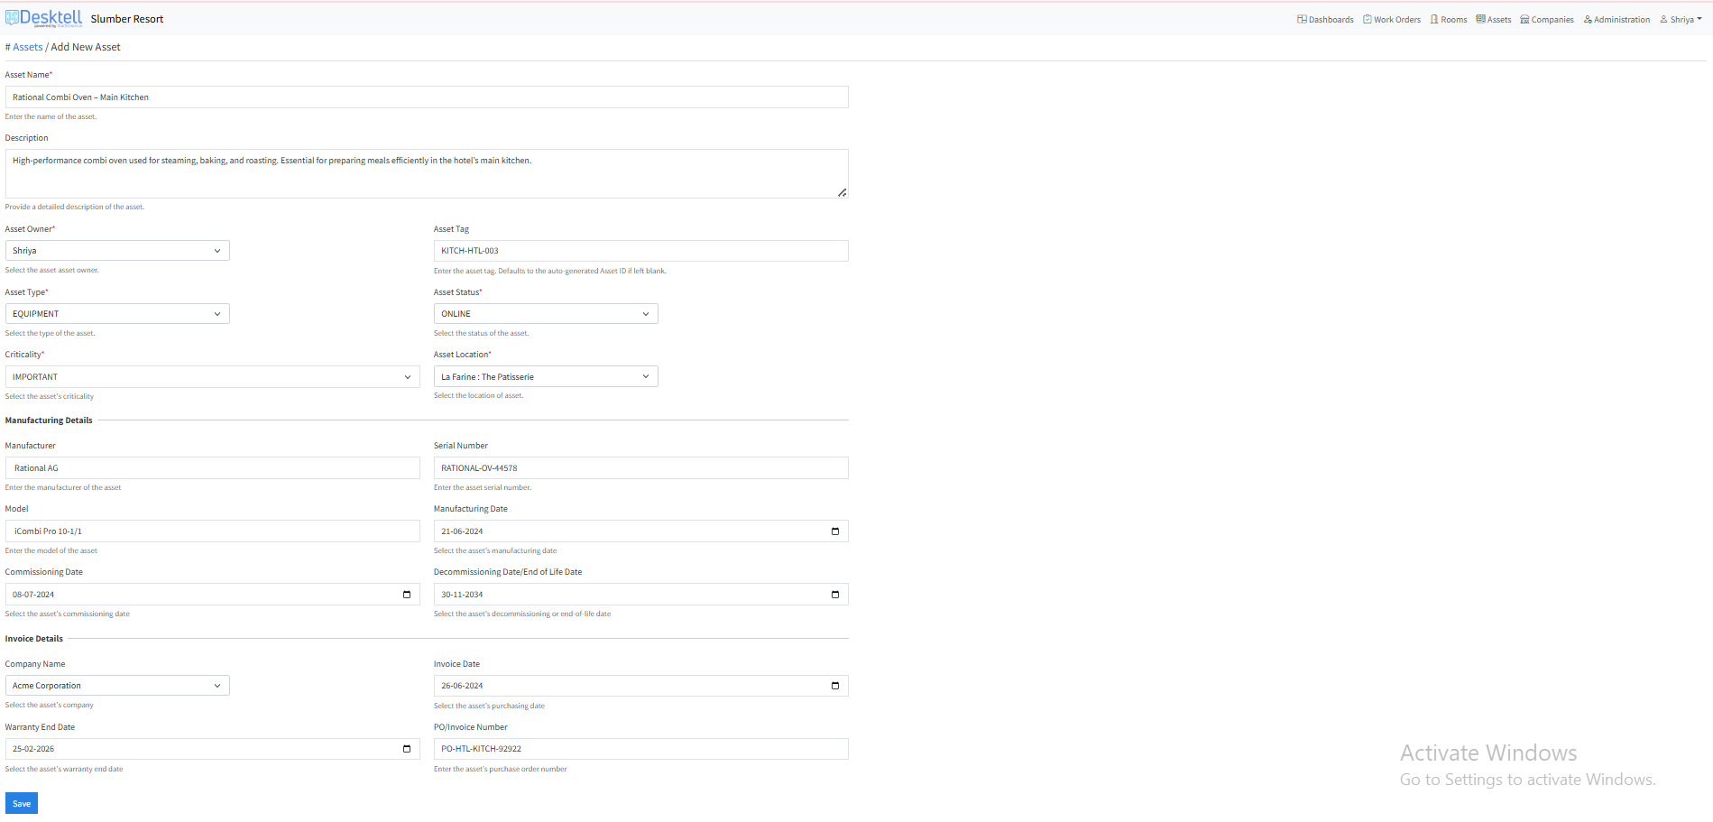Image resolution: width=1713 pixels, height=822 pixels.
Task: Open calendar picker for Invoice Date
Action: [x=834, y=686]
